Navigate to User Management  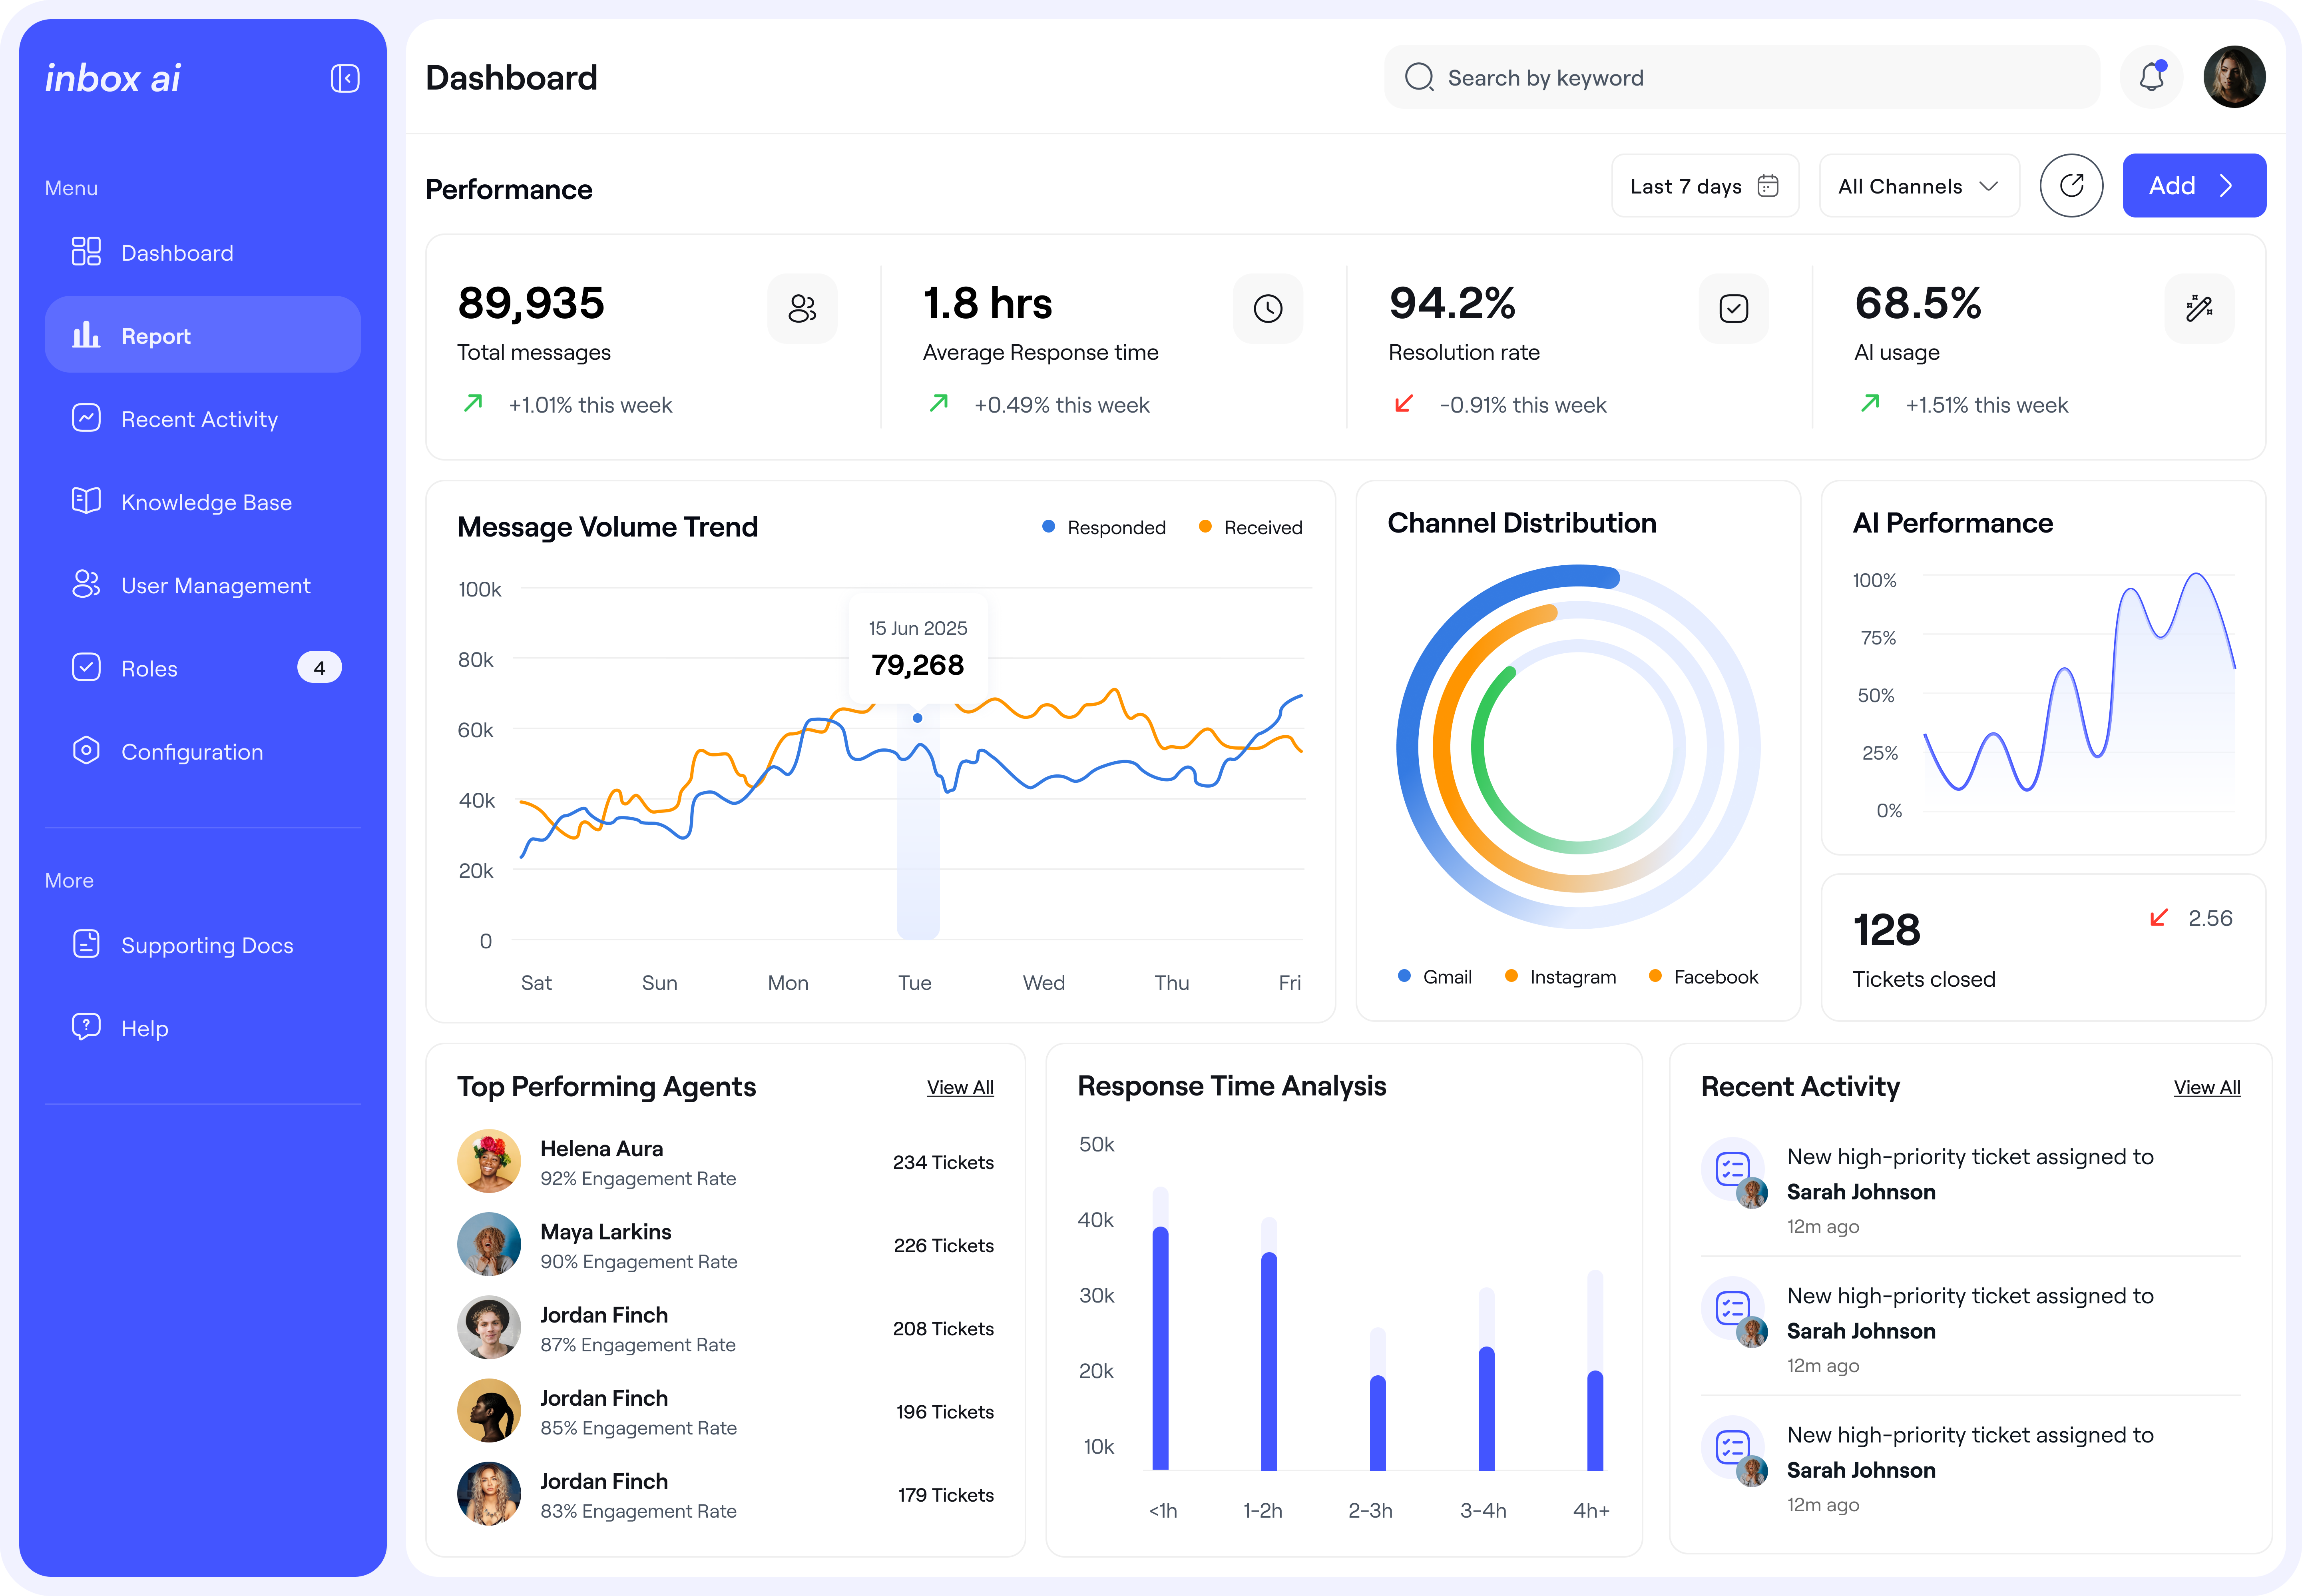[x=203, y=585]
